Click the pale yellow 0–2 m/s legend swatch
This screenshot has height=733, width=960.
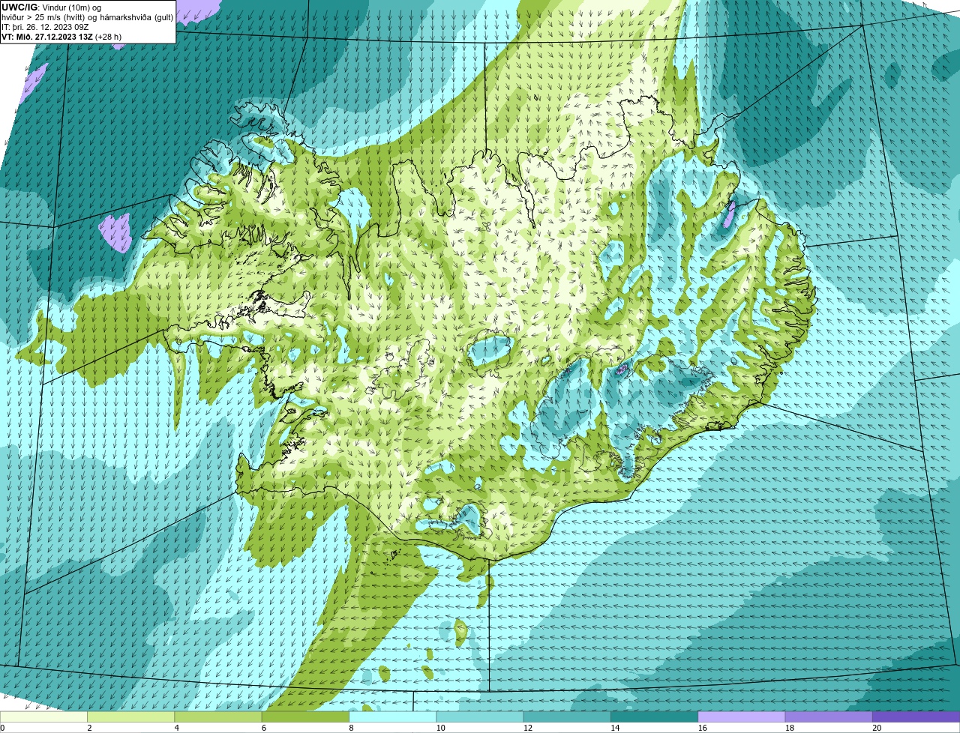pyautogui.click(x=43, y=717)
